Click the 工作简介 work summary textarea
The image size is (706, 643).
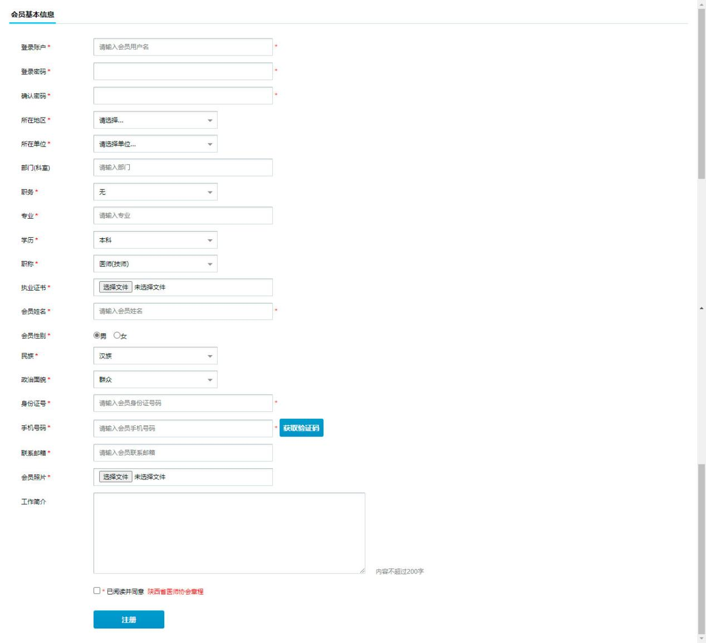tap(229, 533)
